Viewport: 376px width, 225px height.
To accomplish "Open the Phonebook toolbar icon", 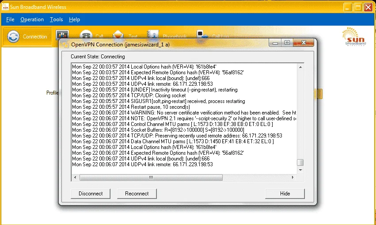I will (x=153, y=34).
